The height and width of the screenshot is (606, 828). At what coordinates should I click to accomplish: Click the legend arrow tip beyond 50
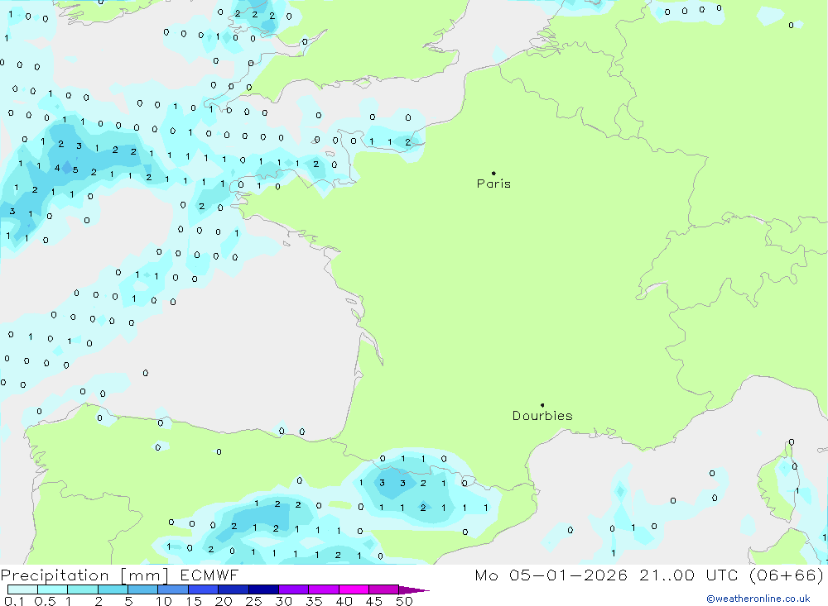point(414,590)
